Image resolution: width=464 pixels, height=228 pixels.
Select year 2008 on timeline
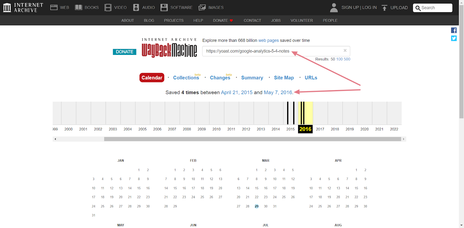tap(187, 129)
